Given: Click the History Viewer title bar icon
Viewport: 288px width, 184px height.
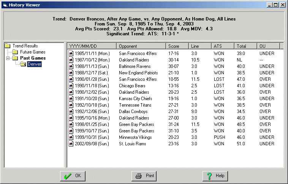Looking at the screenshot, I should 5,5.
